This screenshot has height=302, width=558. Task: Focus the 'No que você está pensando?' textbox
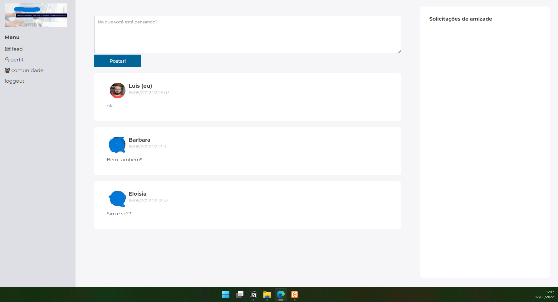(248, 35)
